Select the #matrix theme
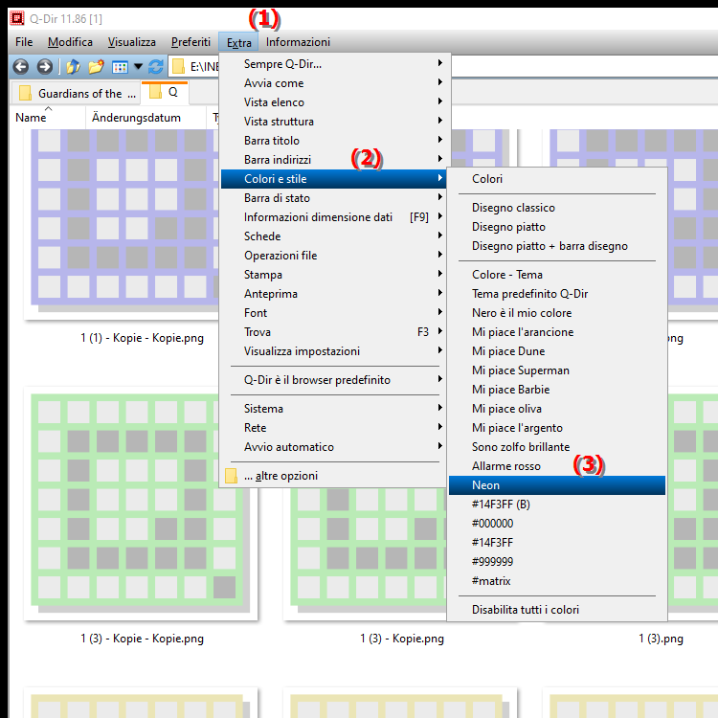 tap(557, 581)
